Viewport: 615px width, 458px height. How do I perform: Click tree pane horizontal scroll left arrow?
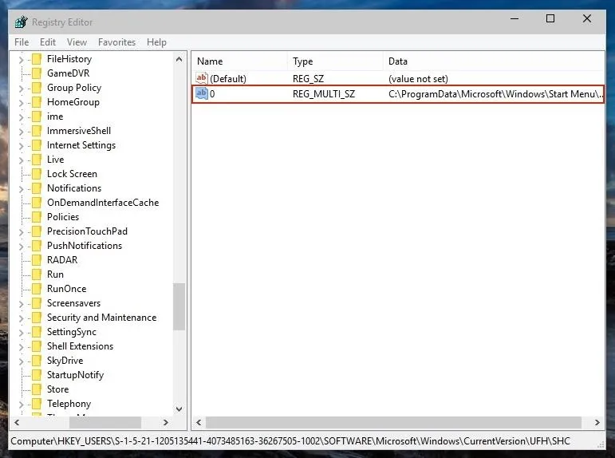(17, 422)
